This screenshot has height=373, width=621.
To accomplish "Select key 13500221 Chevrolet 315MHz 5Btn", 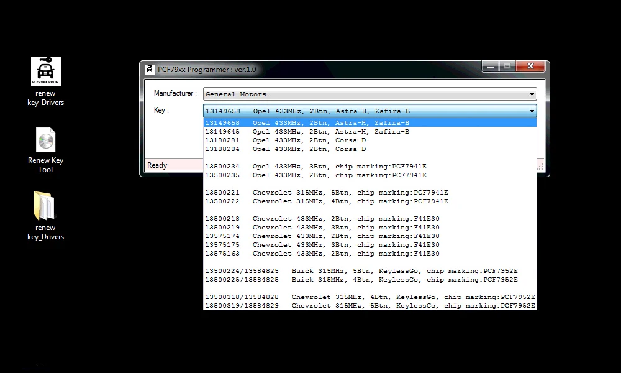I will point(370,193).
